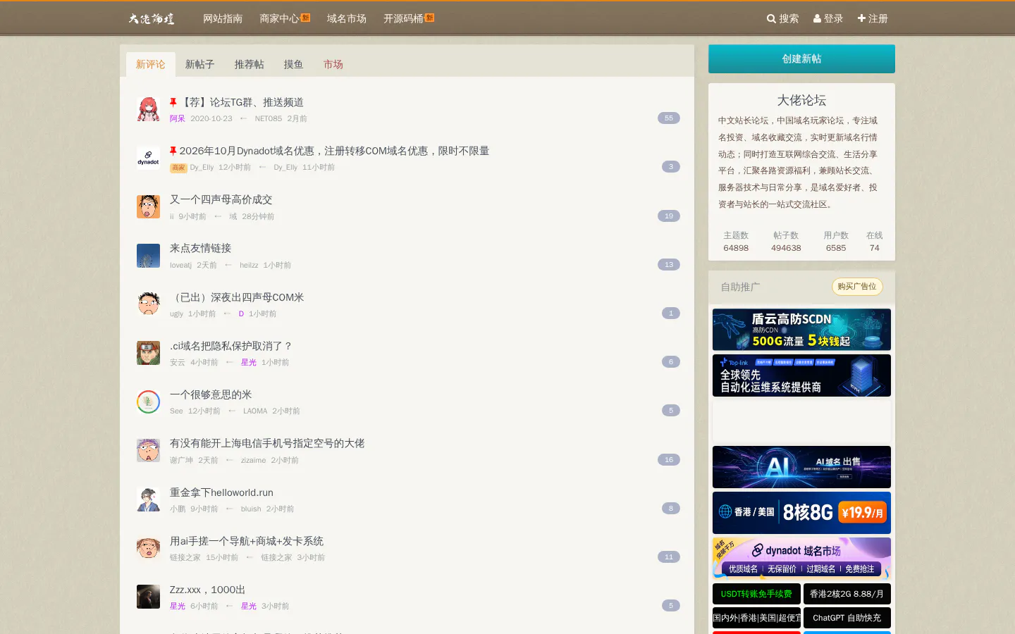
Task: Click the 大佬论坛 site logo
Action: (152, 18)
